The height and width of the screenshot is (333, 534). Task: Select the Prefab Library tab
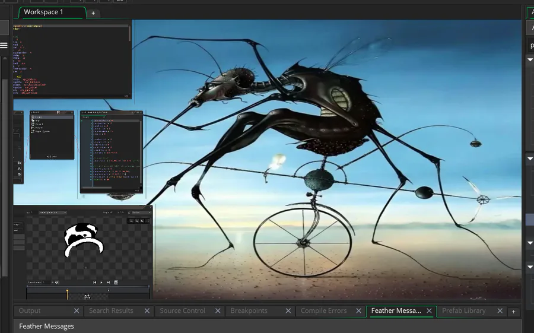[x=463, y=310]
